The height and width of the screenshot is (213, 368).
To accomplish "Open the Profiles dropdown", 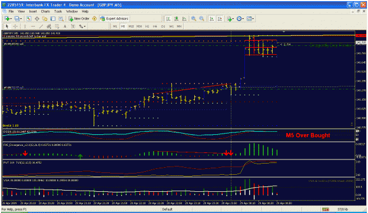I will [18, 18].
